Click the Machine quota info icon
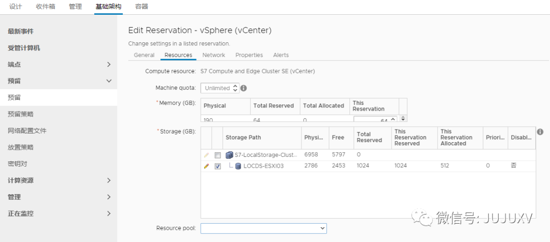 (x=243, y=88)
